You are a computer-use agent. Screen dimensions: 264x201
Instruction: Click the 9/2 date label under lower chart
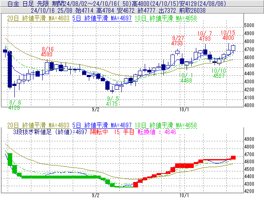pyautogui.click(x=96, y=195)
